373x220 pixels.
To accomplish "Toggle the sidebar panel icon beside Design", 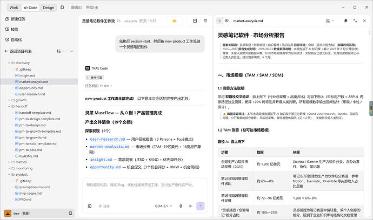I will (62, 8).
